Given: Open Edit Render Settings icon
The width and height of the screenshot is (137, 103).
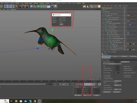Looking at the screenshot, I should pyautogui.click(x=27, y=6).
